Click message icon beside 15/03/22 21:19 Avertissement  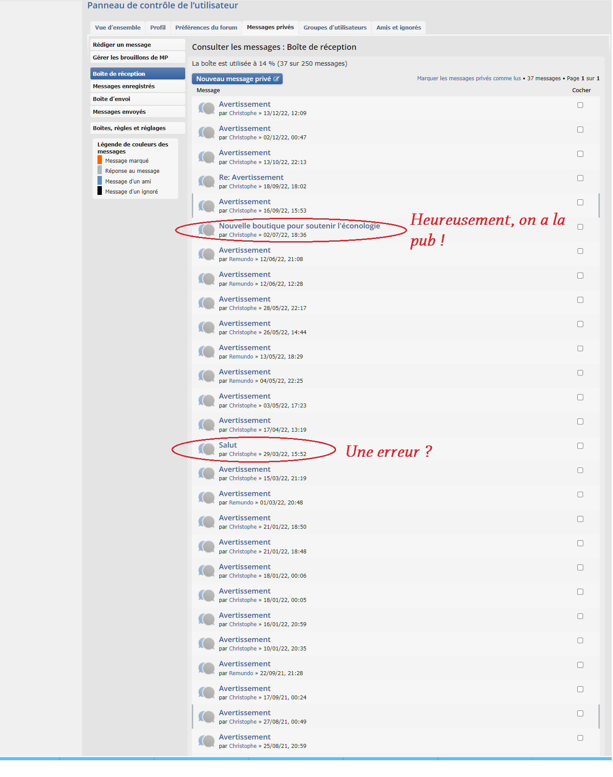pos(206,473)
